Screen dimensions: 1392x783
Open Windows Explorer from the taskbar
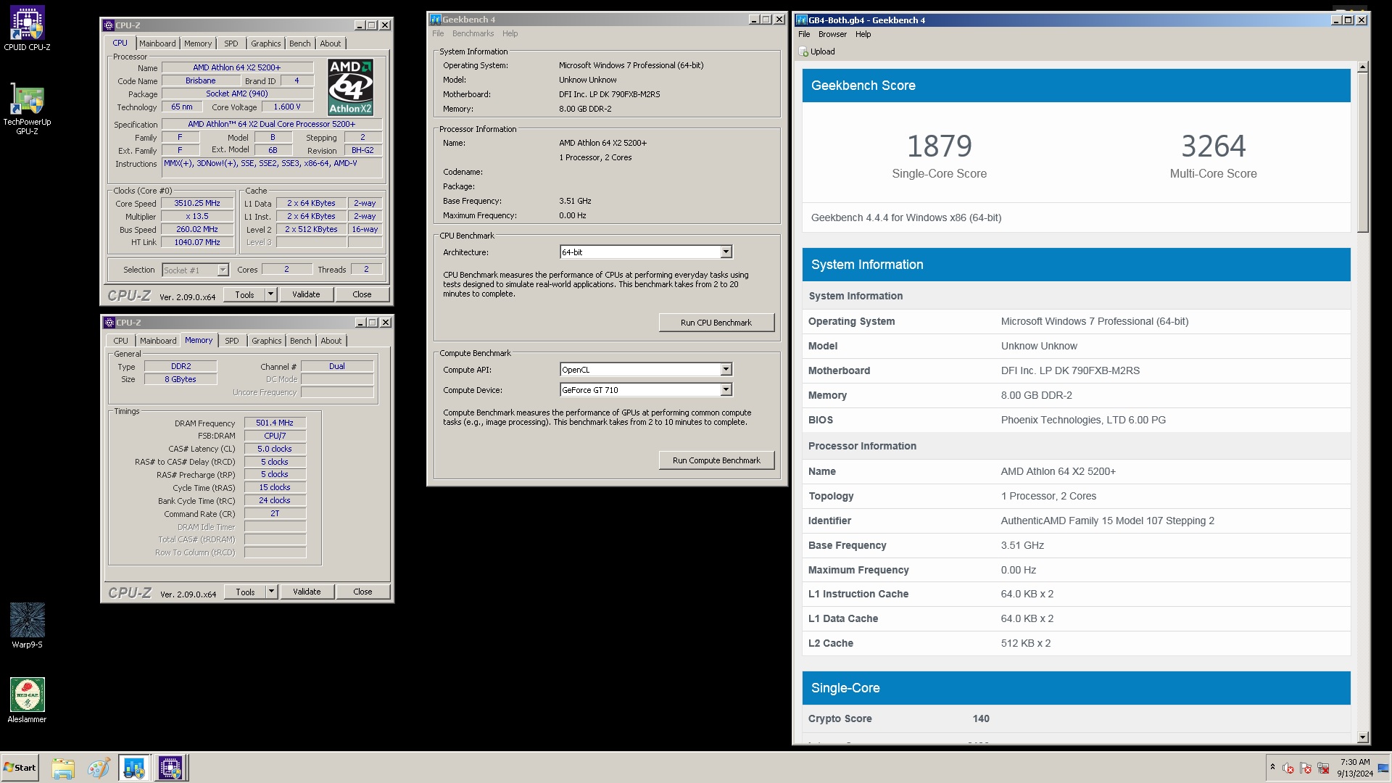(x=63, y=768)
